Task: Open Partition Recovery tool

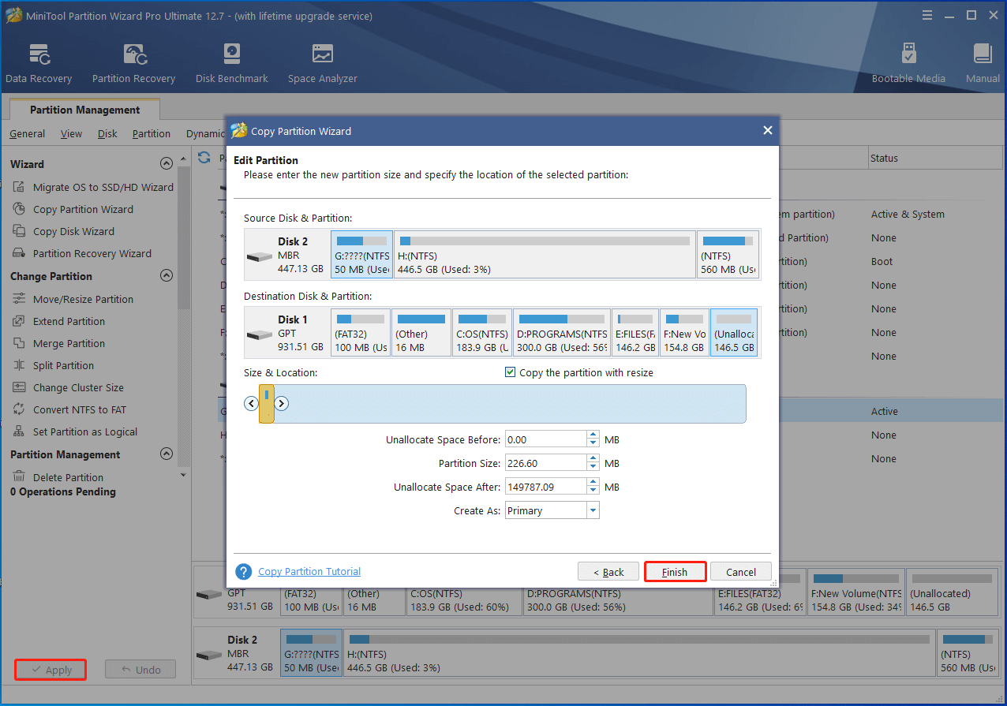Action: [x=133, y=63]
